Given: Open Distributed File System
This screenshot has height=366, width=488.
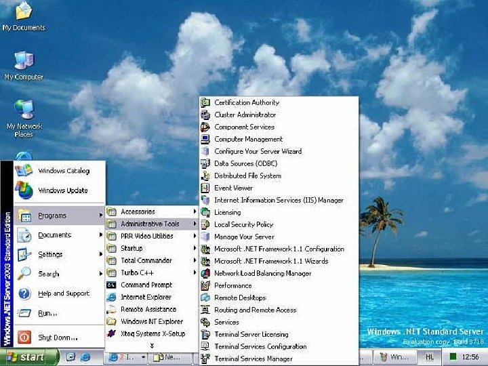Looking at the screenshot, I should coord(279,176).
